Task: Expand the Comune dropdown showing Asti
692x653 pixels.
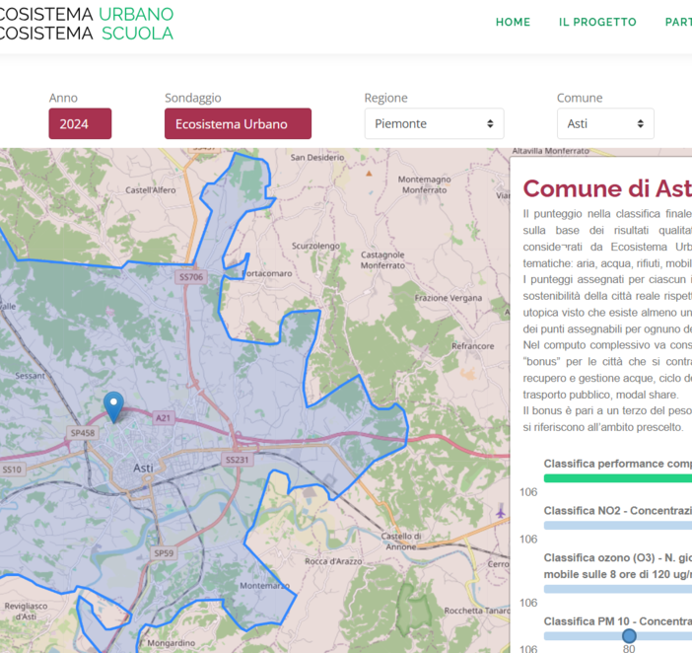Action: pos(604,124)
